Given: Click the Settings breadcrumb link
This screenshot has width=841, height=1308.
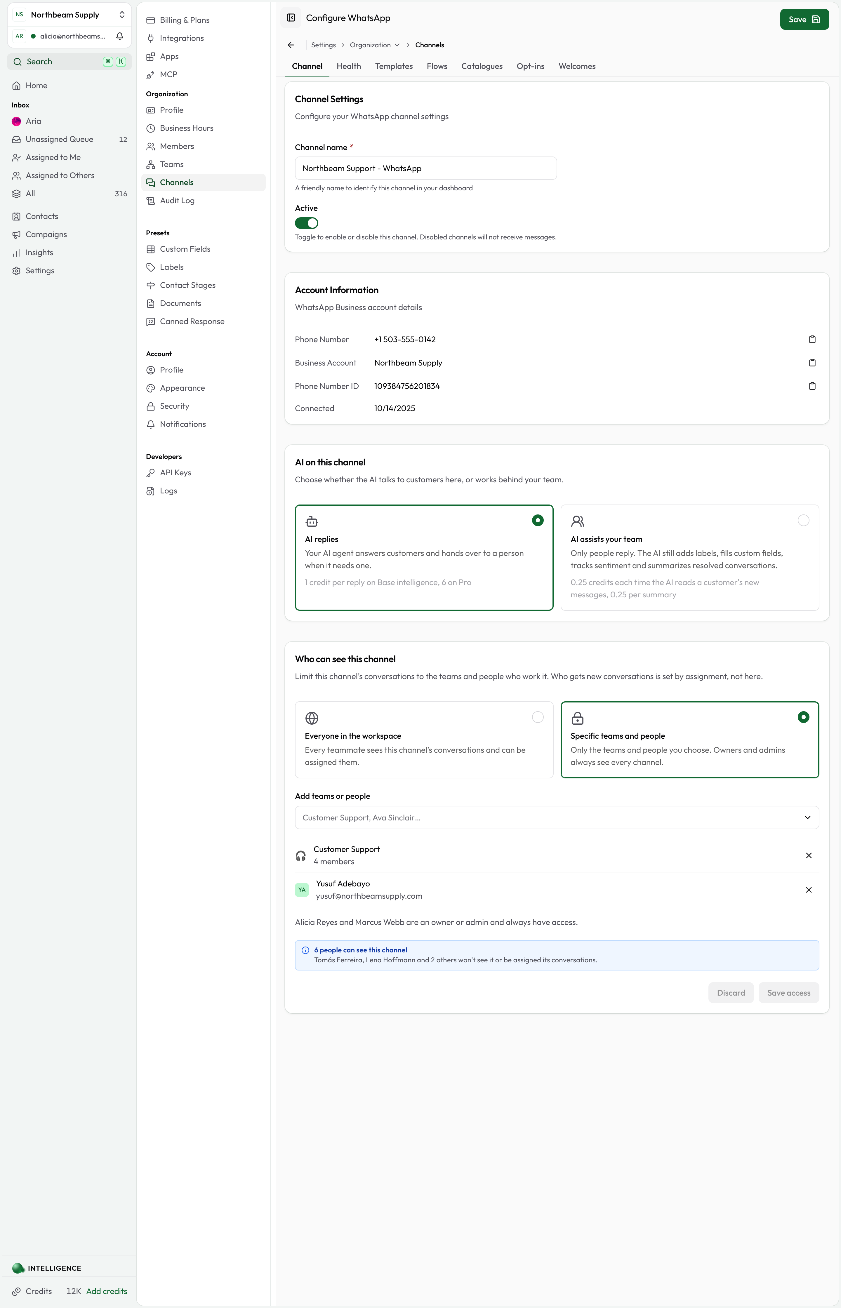Looking at the screenshot, I should point(323,45).
